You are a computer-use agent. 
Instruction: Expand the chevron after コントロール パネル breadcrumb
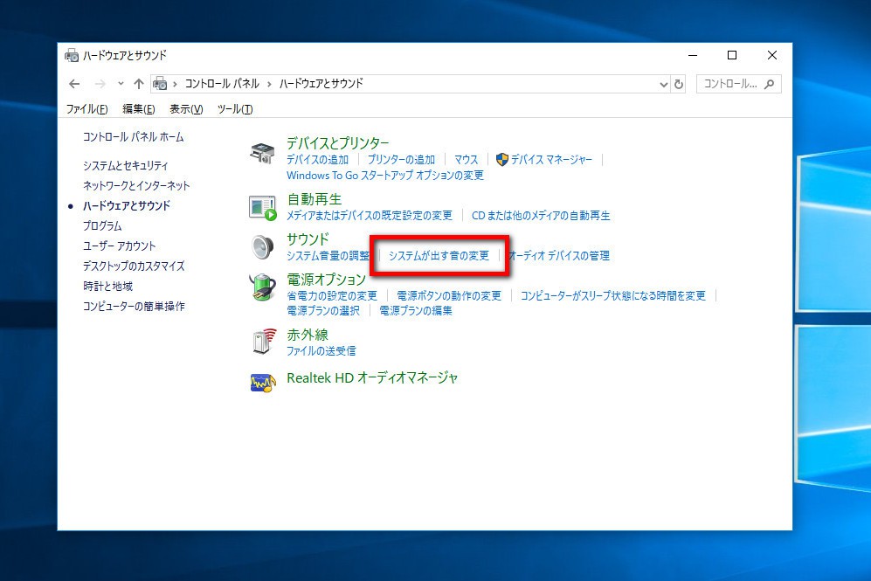click(x=269, y=84)
